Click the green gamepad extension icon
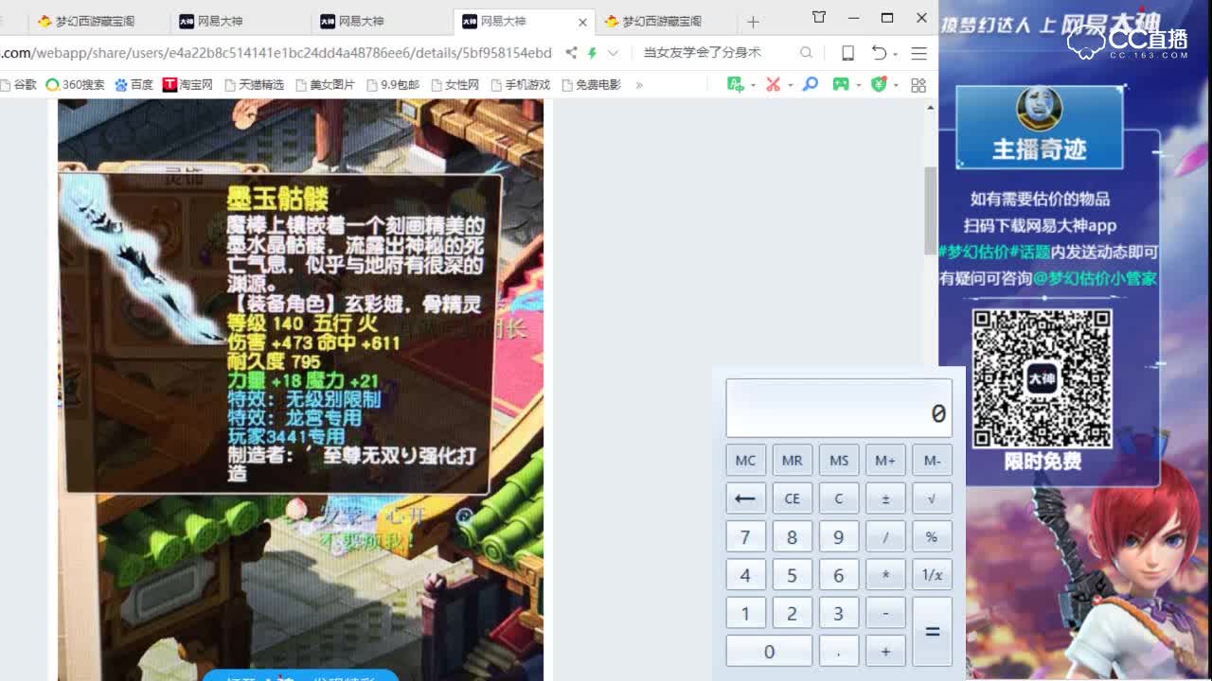 pyautogui.click(x=840, y=84)
